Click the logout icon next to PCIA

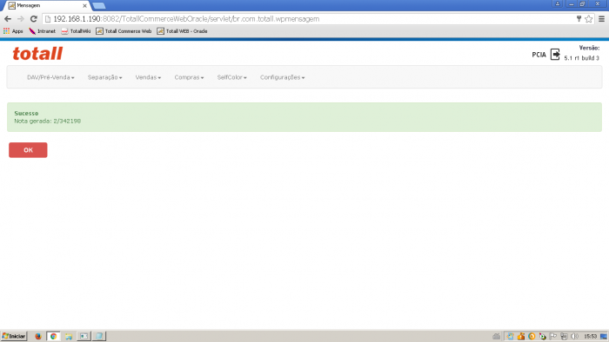tap(555, 55)
